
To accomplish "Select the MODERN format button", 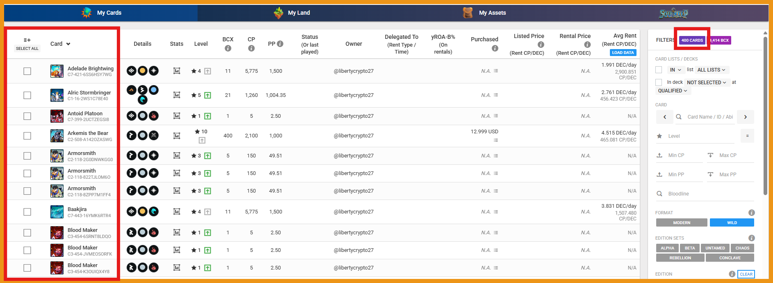I will tap(681, 222).
